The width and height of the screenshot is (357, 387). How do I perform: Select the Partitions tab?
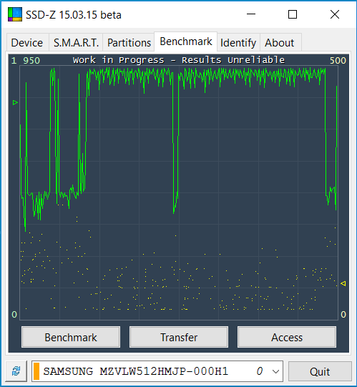tap(129, 43)
